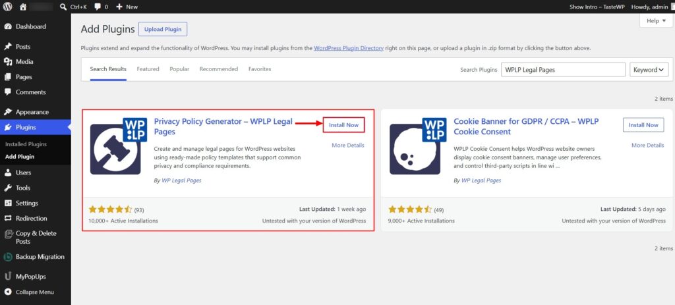Click the WordPress logo icon in admin bar
This screenshot has height=305, width=675.
7,7
